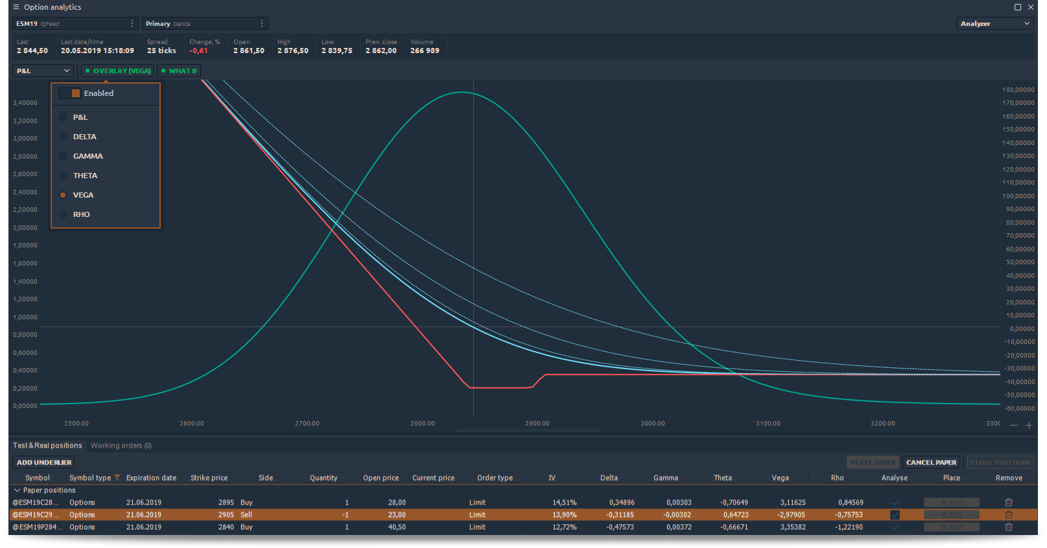Click the Quantity column header

(324, 478)
